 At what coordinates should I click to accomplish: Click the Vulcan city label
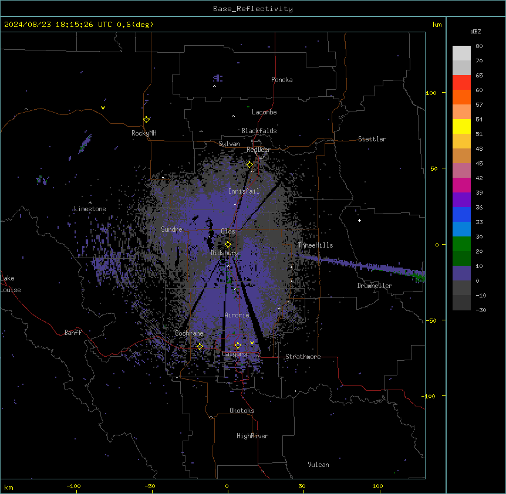(x=319, y=465)
